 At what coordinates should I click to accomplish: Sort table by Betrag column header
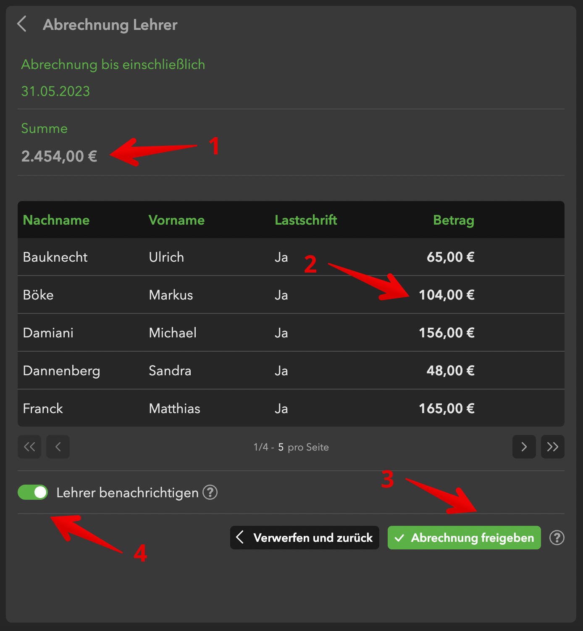coord(453,220)
